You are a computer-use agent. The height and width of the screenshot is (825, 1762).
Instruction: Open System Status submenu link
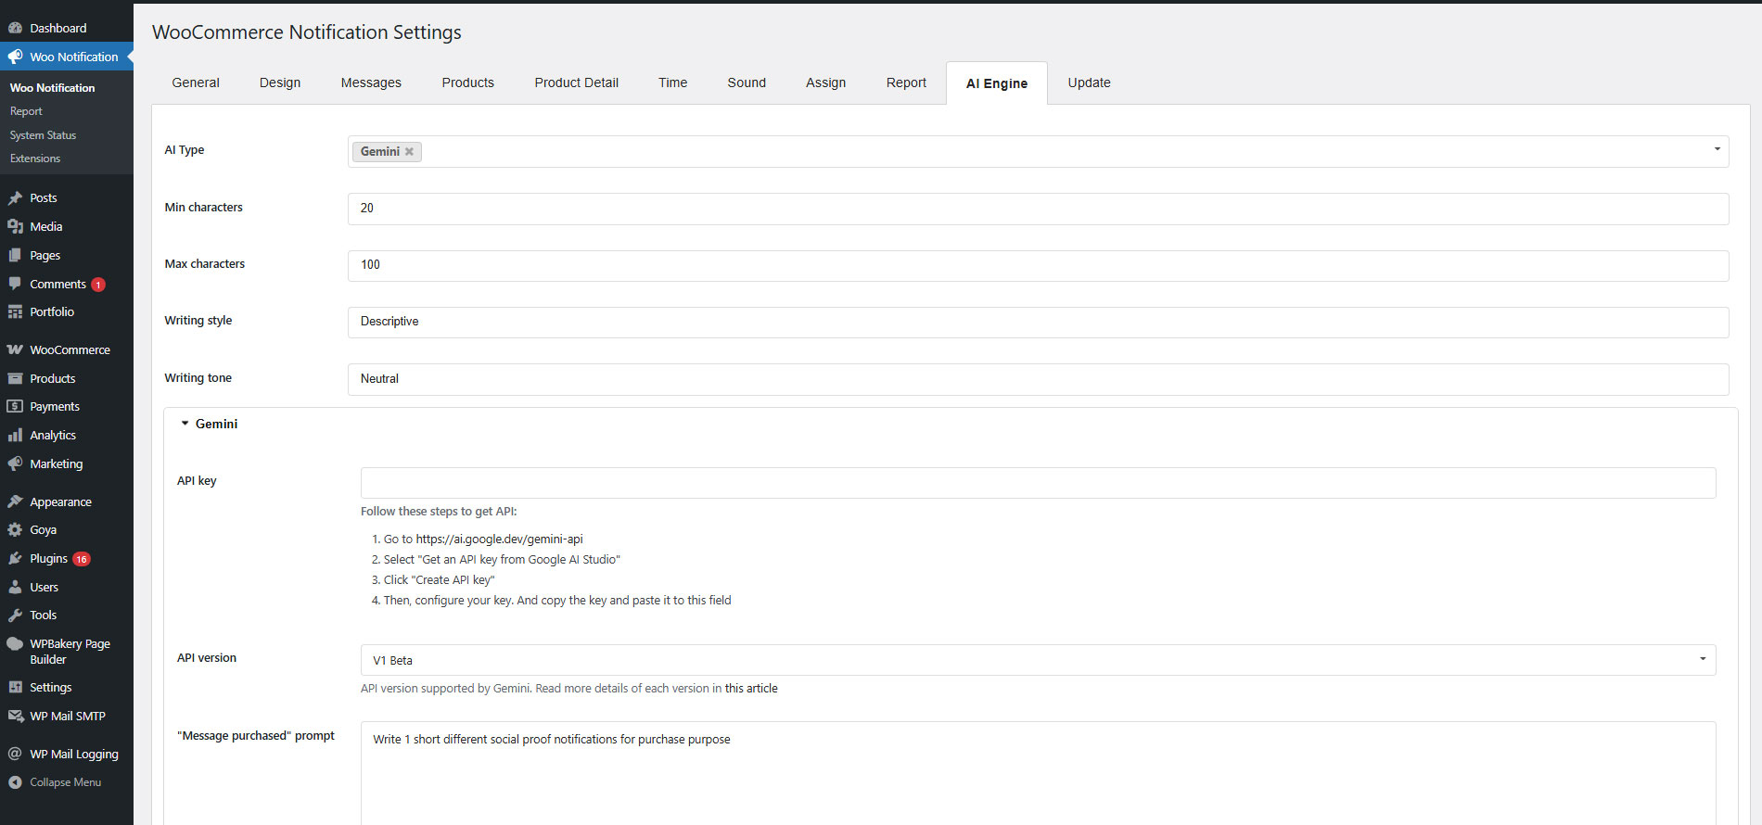point(43,135)
